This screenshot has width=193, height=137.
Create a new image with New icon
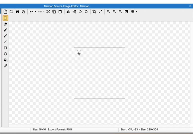(5, 12)
